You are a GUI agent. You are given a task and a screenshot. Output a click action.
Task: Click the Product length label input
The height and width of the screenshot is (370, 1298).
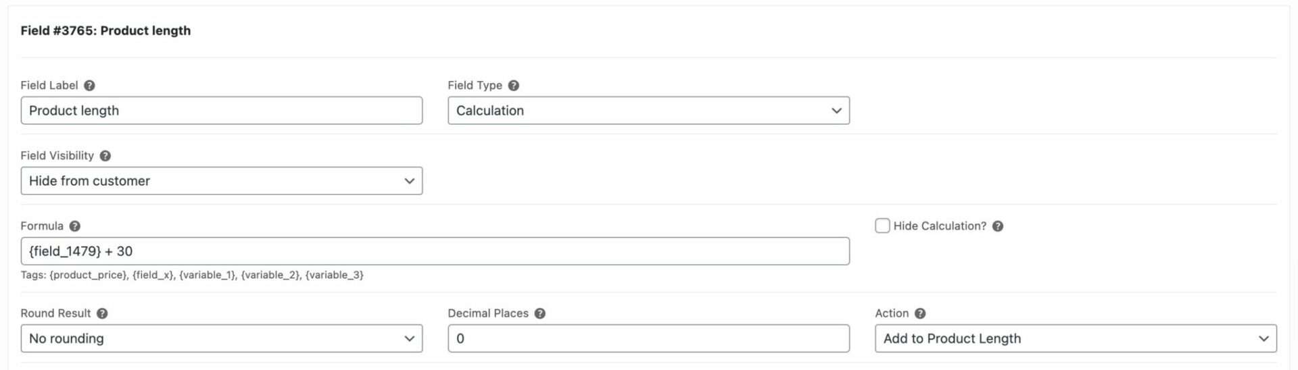[x=222, y=111]
